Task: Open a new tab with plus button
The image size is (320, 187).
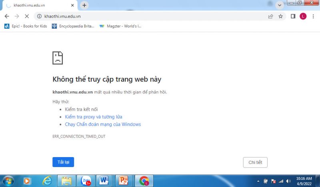Action: coord(84,5)
